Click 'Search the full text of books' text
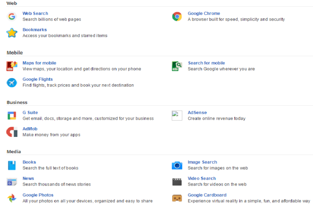The image size is (313, 209). tap(50, 168)
